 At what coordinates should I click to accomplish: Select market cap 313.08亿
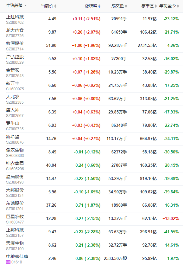click(148, 99)
